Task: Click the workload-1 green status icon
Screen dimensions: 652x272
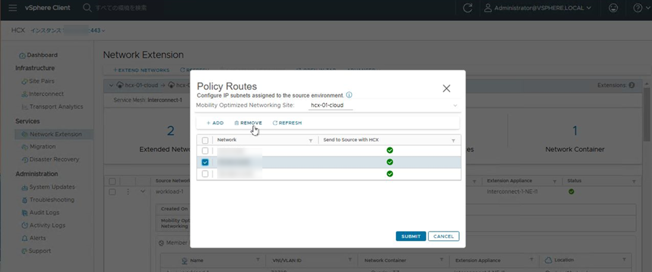Action: tap(571, 192)
